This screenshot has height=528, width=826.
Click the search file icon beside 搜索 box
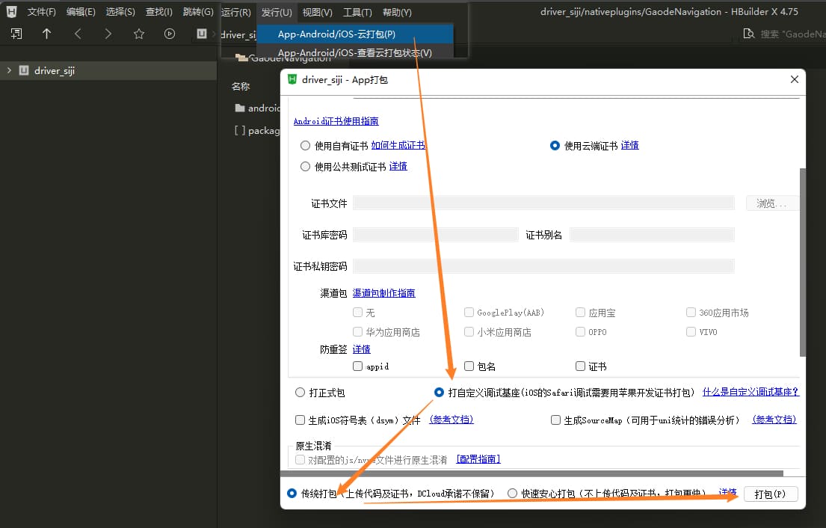pyautogui.click(x=748, y=34)
